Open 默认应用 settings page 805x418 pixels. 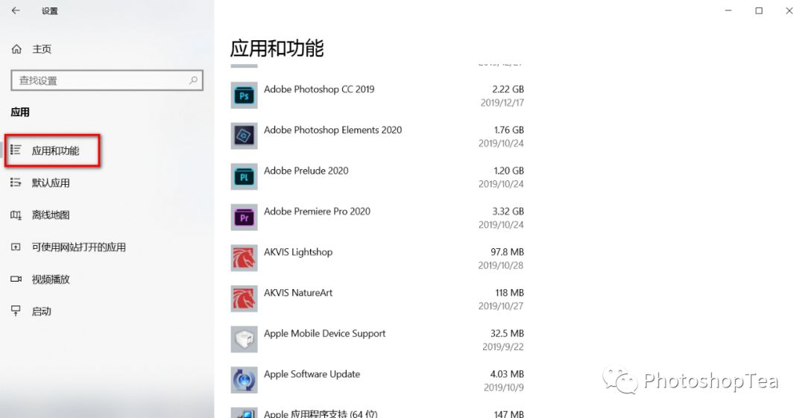(x=51, y=183)
